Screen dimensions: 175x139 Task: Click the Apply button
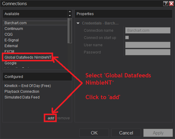coord(158,133)
